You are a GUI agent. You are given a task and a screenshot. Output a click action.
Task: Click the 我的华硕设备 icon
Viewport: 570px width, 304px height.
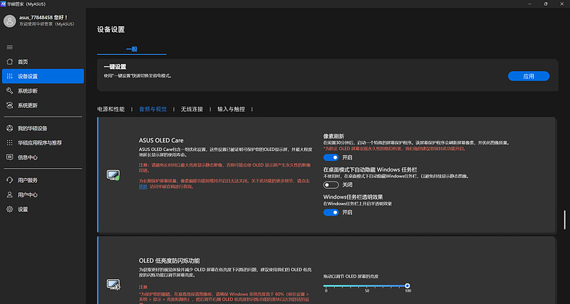pyautogui.click(x=10, y=128)
